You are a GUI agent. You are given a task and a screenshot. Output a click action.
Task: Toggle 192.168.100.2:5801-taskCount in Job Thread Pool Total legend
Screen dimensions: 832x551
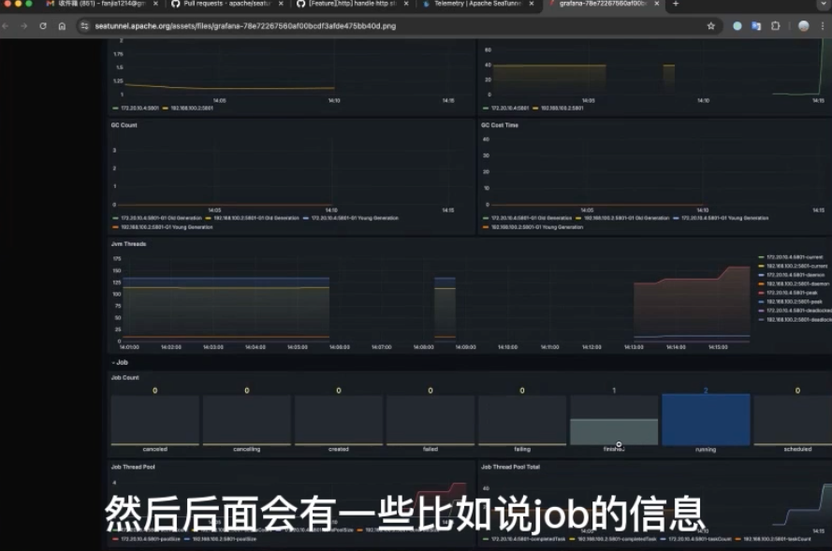point(777,539)
